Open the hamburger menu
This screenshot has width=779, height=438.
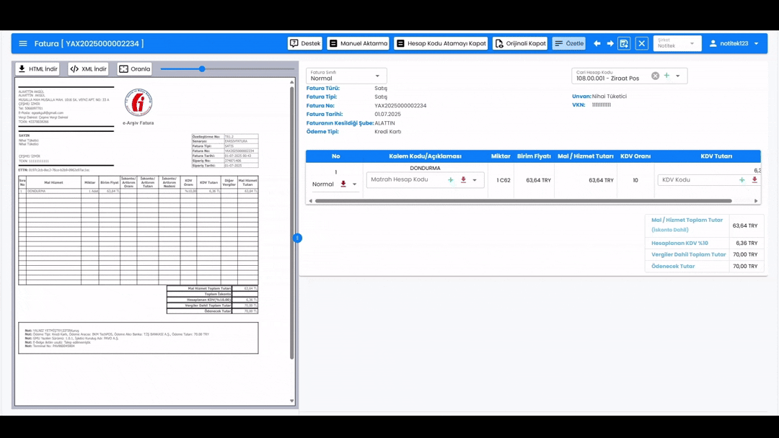23,44
